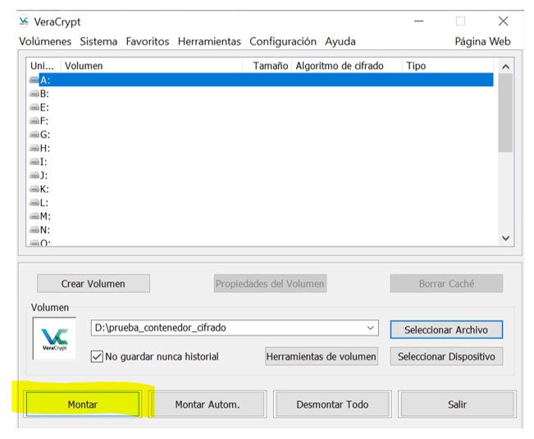The image size is (534, 439).
Task: Click the VeraCrypt logo in Volumen box
Action: pos(55,341)
